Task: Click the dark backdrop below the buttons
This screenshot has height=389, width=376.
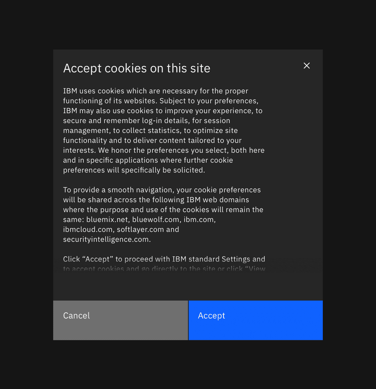Action: coord(188,365)
